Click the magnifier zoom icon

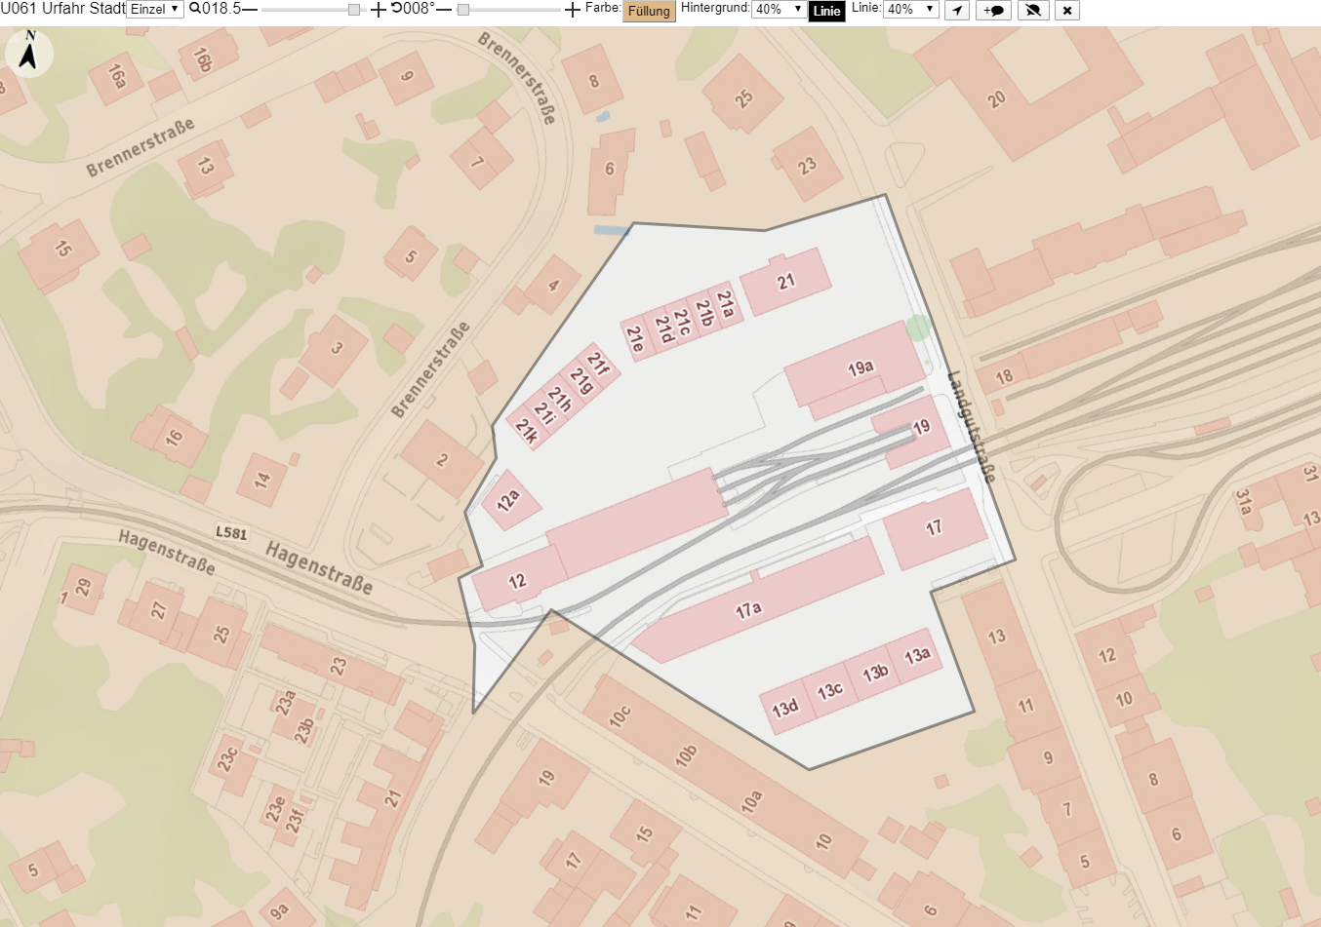pos(195,9)
